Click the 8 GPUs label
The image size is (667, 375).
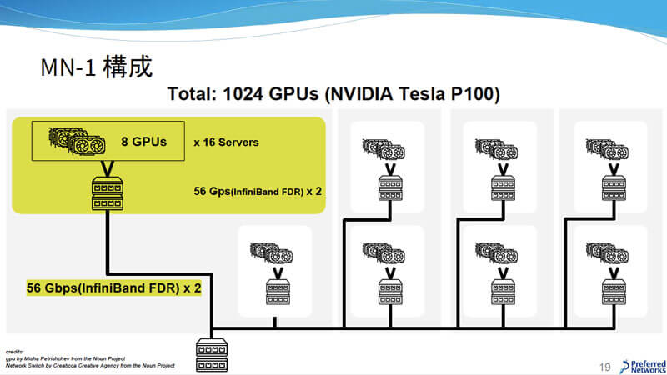[x=143, y=142]
